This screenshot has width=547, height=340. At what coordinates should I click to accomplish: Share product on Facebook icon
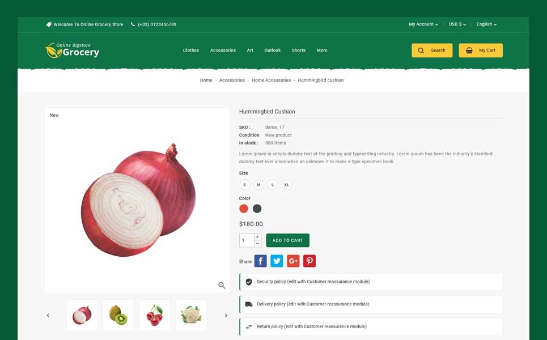pyautogui.click(x=260, y=261)
